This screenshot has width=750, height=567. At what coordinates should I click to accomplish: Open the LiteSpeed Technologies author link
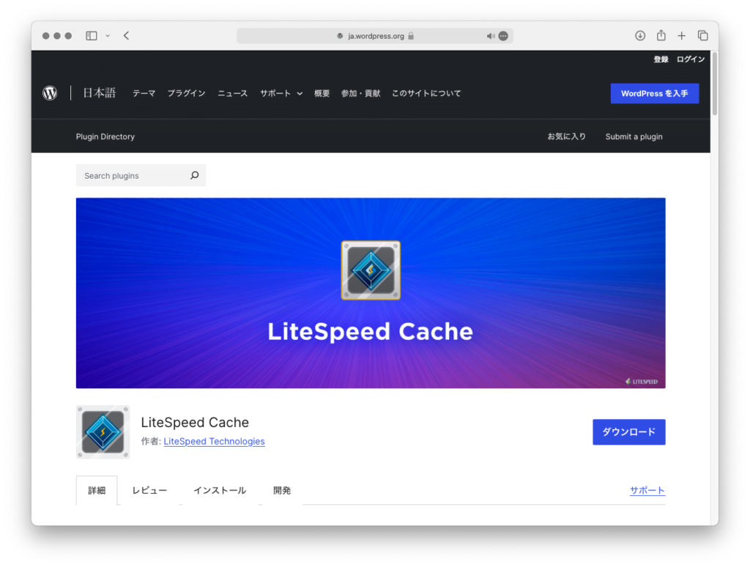pos(214,442)
